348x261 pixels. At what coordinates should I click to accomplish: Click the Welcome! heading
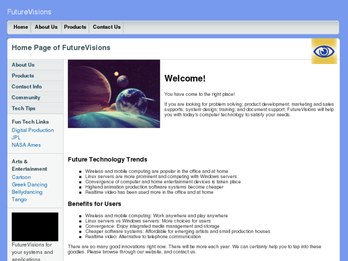coord(185,79)
